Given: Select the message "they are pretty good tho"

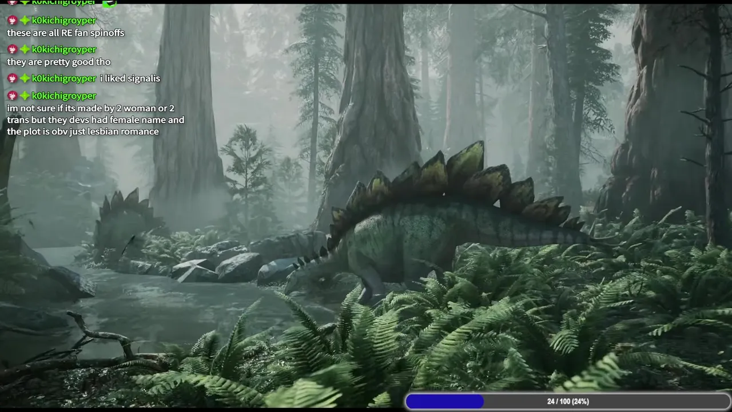Looking at the screenshot, I should (x=59, y=62).
